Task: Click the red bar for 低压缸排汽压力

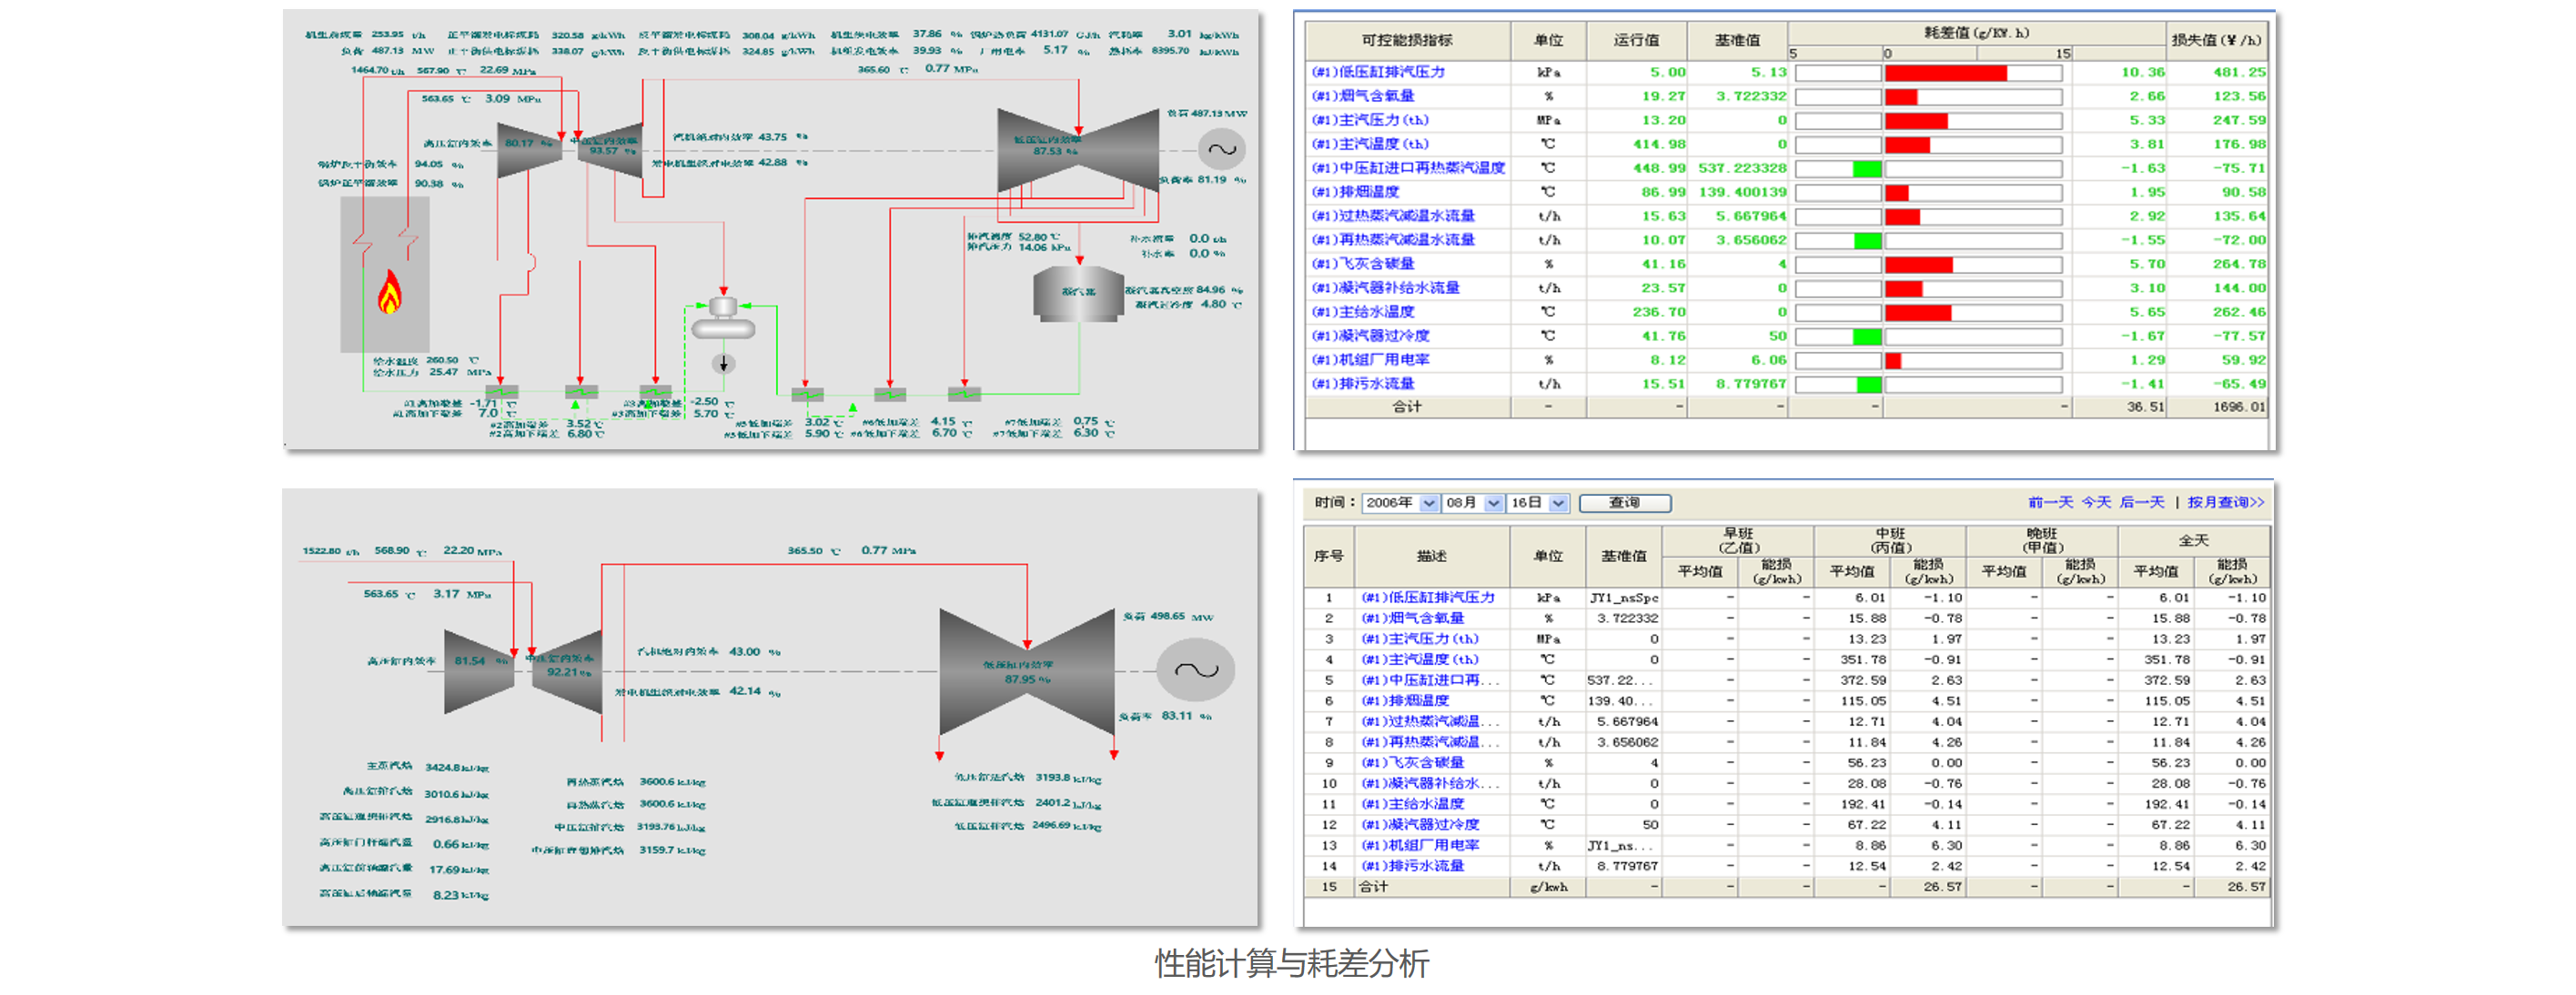Action: [1945, 73]
